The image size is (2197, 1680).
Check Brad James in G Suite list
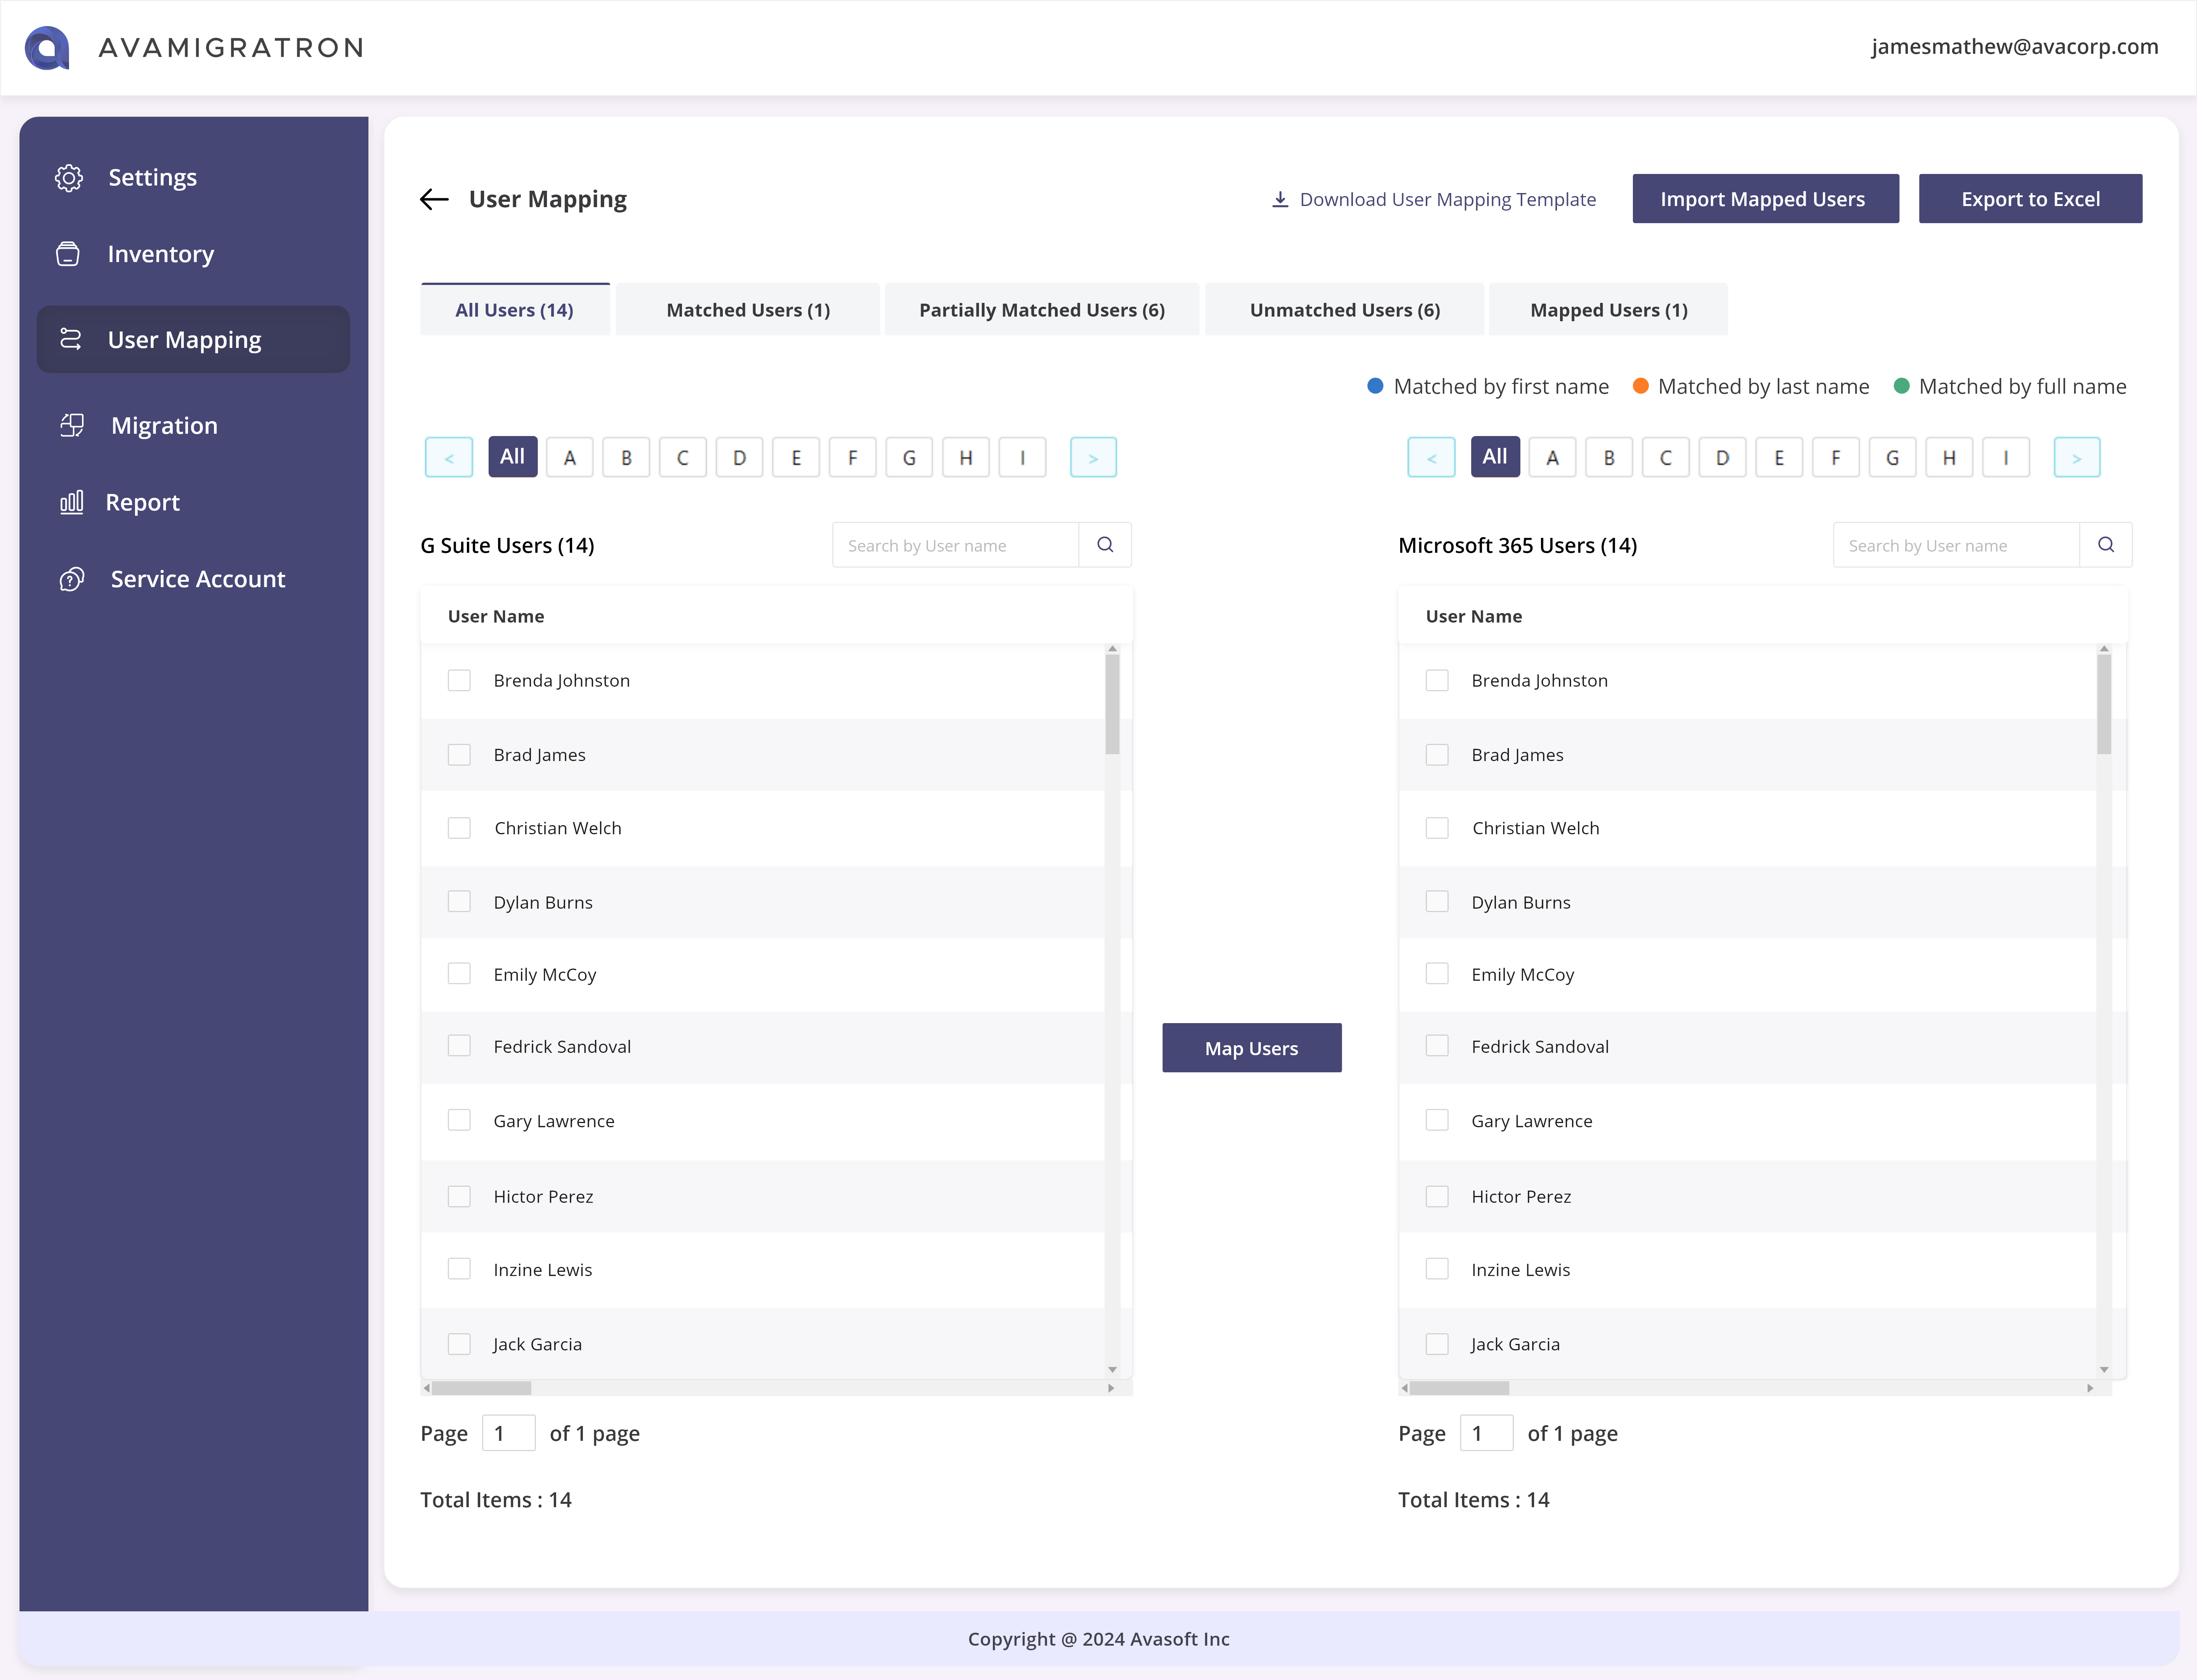point(459,755)
